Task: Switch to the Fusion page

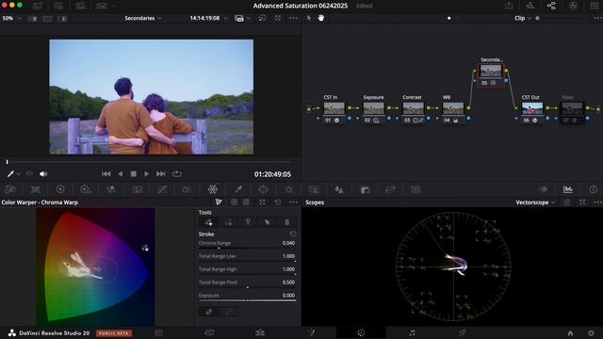Action: click(x=311, y=332)
